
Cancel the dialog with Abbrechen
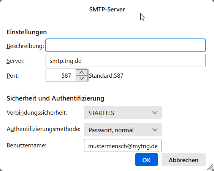[184, 160]
